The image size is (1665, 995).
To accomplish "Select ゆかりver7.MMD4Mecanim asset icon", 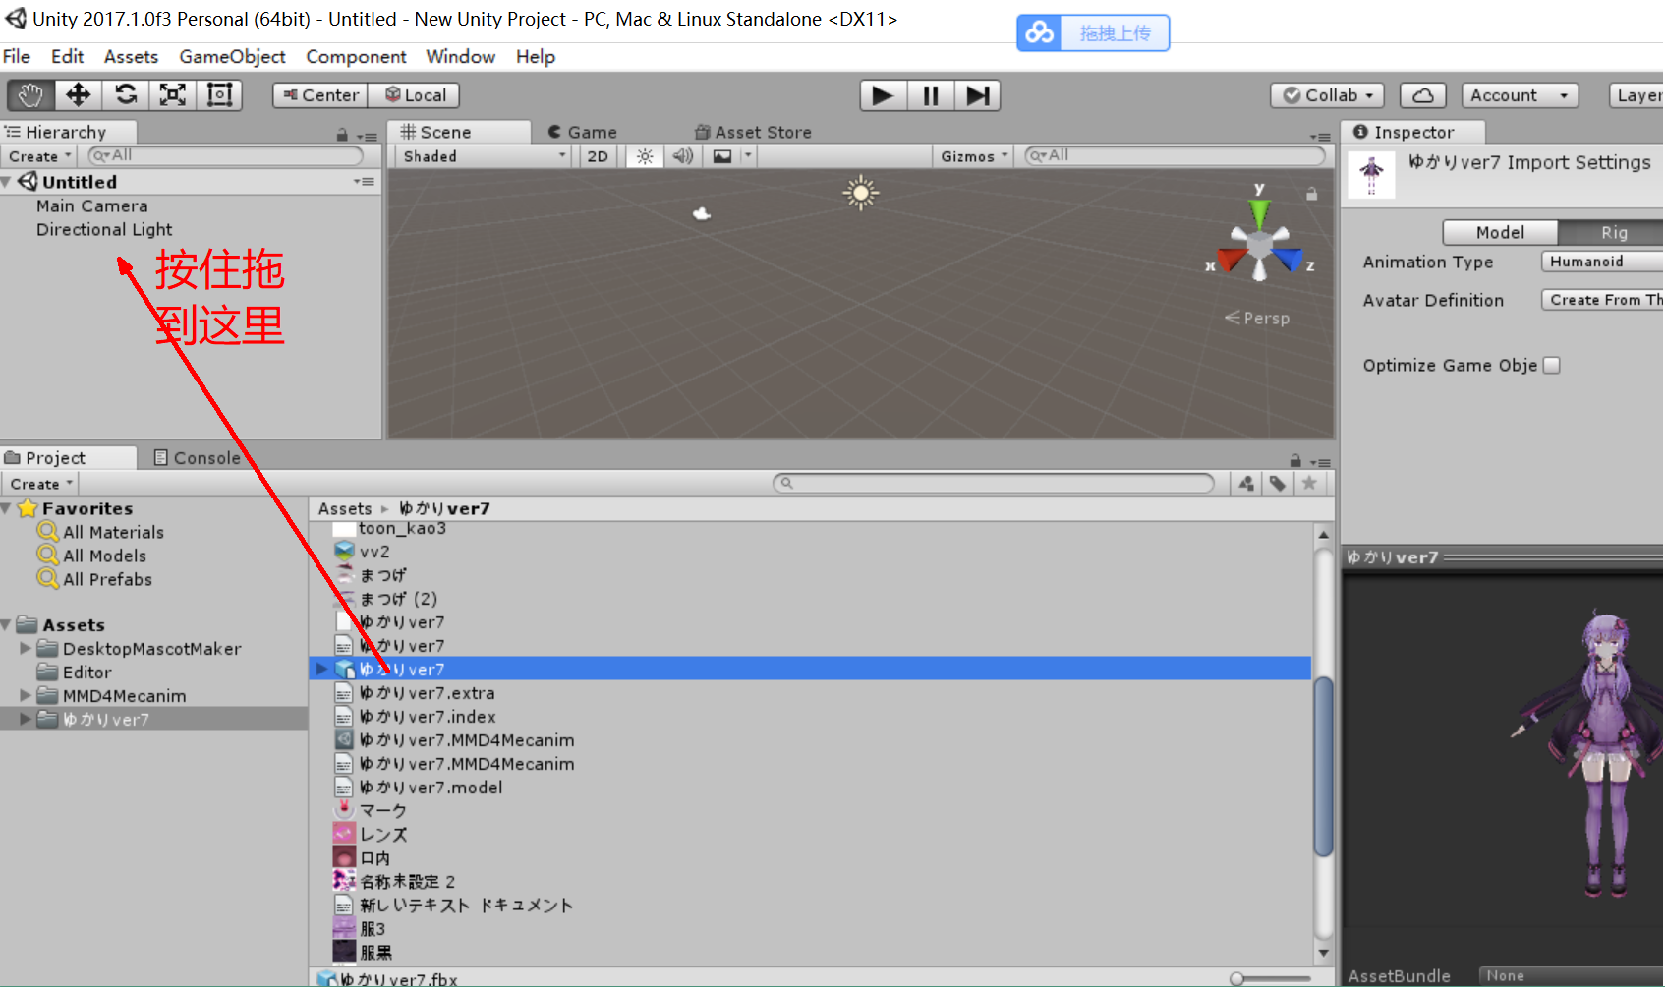I will click(x=344, y=740).
